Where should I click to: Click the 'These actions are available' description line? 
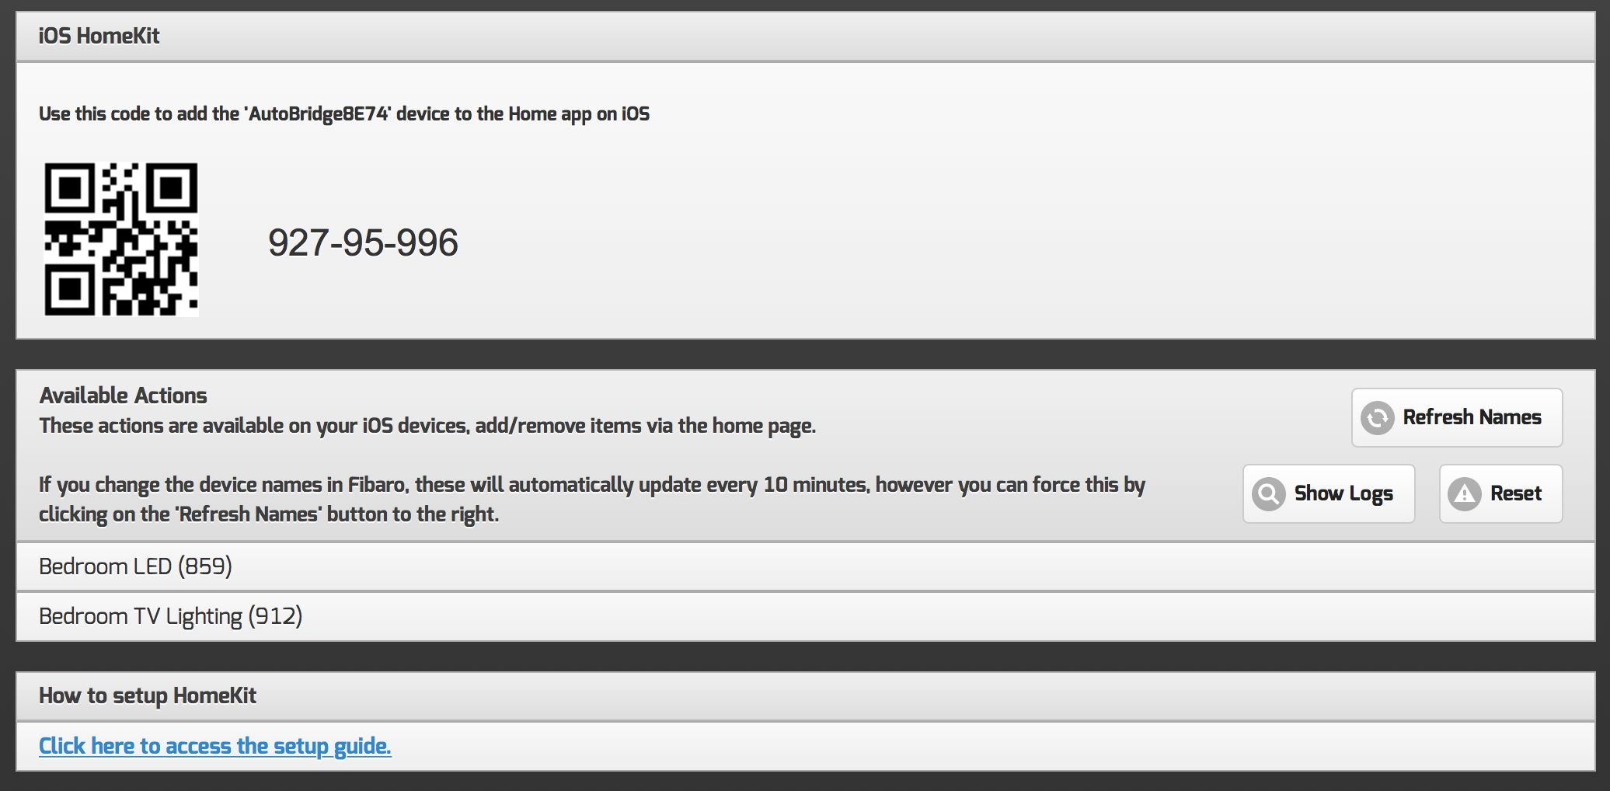point(427,426)
